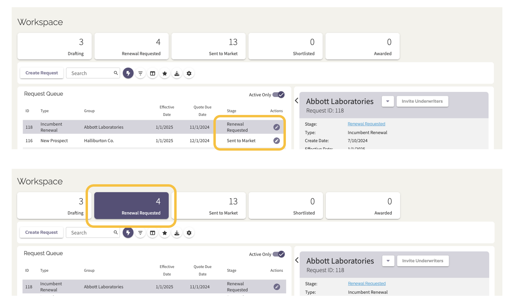Sort by the Group column header in the lower queue
Screen dimensions: 512x304
[89, 270]
